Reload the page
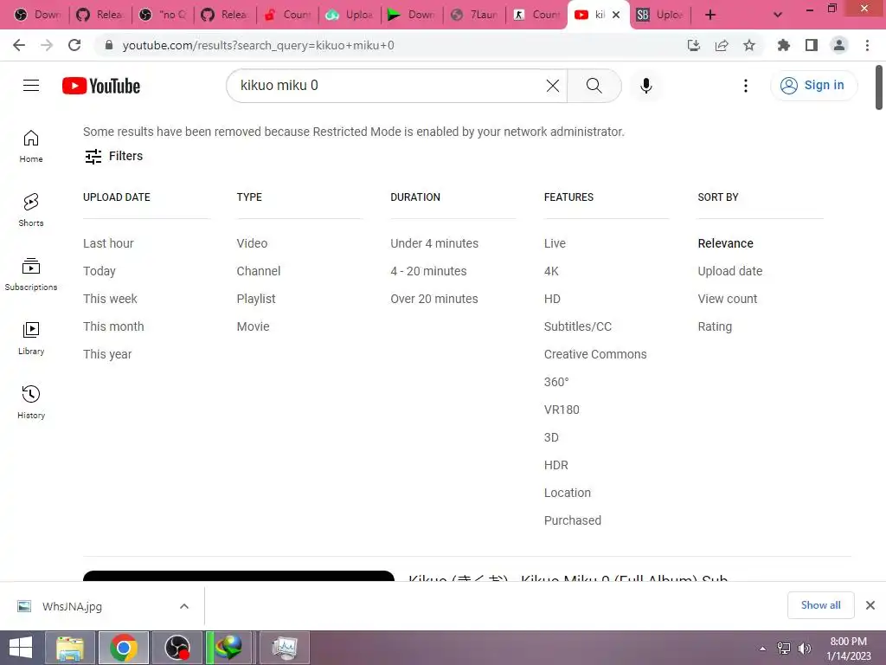This screenshot has width=886, height=665. (x=74, y=45)
